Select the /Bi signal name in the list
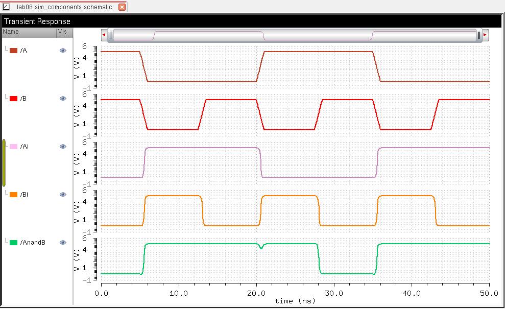Viewport: 505px width, 309px height. point(25,195)
